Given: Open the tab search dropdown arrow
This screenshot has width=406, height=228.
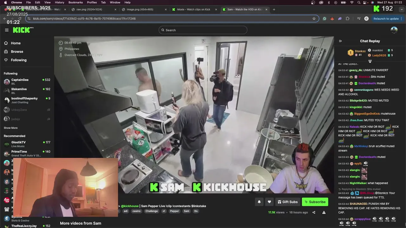Looking at the screenshot, I should point(402,9).
